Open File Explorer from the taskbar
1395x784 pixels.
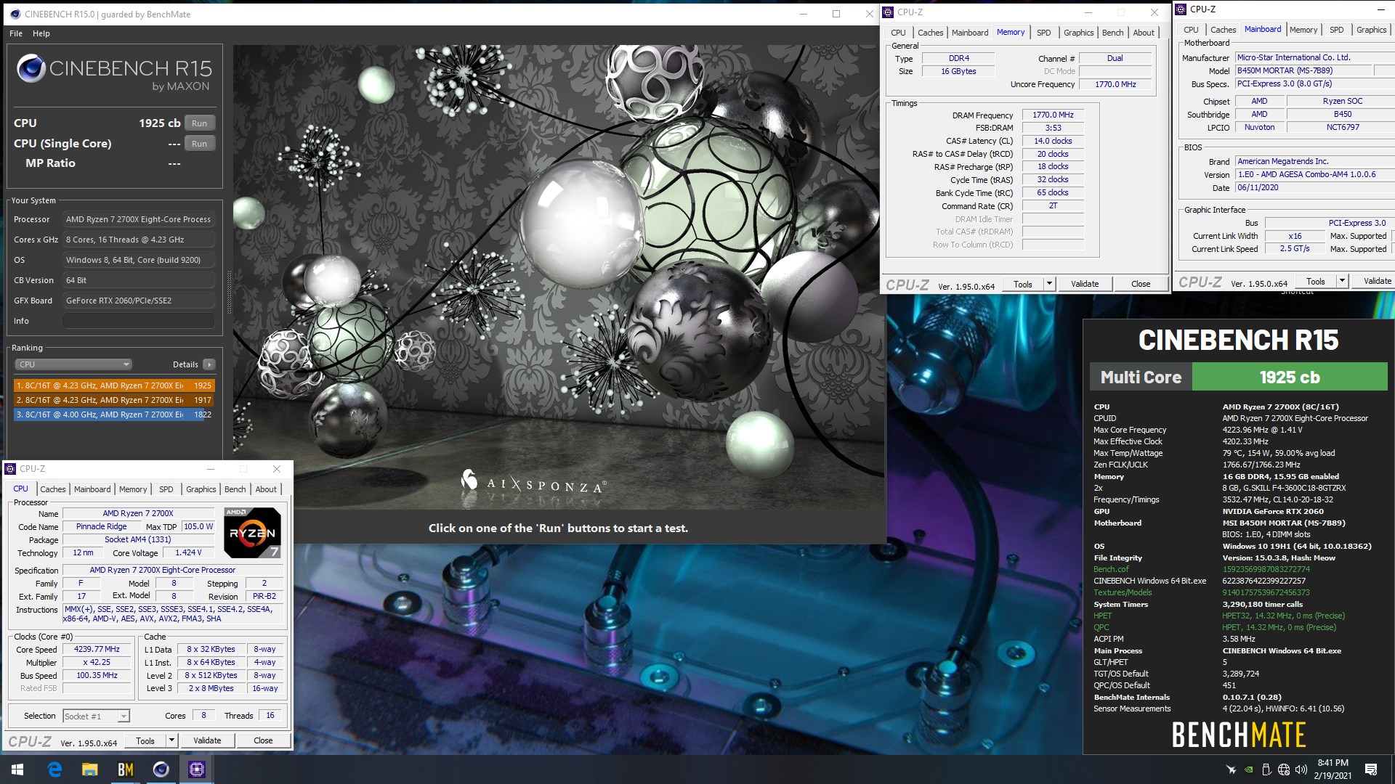click(x=89, y=769)
